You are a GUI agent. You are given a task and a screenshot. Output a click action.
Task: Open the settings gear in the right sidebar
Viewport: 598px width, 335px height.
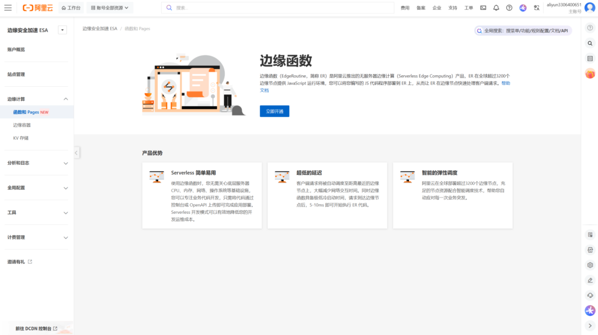pos(590,265)
